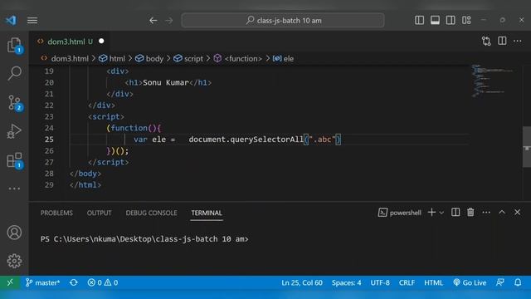Screen dimensions: 531x299
Task: Close the terminal panel
Action: [x=517, y=213]
